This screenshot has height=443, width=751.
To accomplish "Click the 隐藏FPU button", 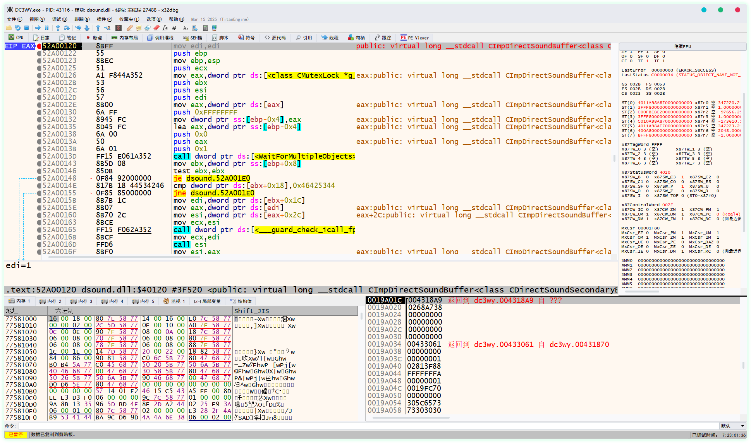I will tap(682, 46).
